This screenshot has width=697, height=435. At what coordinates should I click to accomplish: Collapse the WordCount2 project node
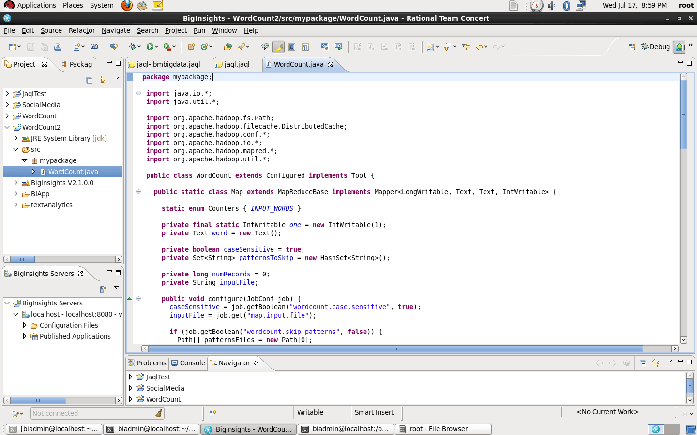pyautogui.click(x=7, y=127)
